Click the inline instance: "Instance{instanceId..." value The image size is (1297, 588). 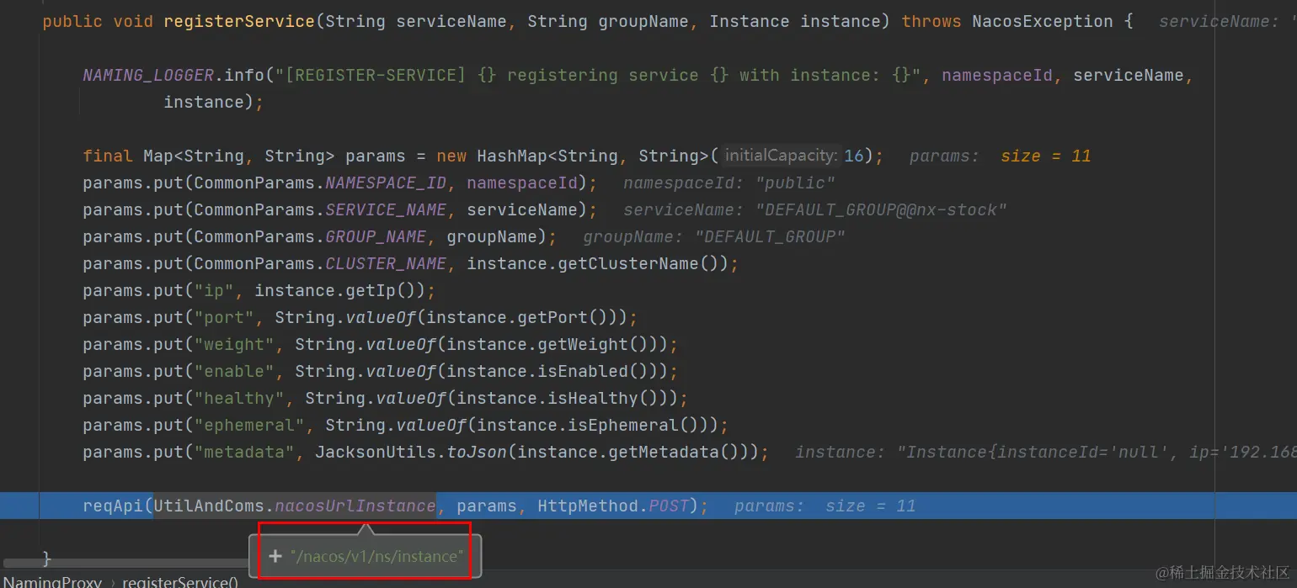pyautogui.click(x=1045, y=452)
